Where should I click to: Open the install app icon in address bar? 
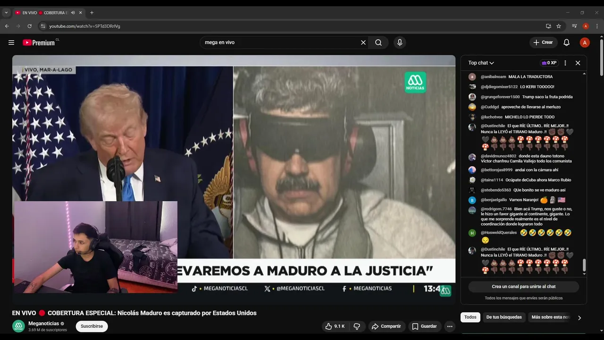click(548, 26)
